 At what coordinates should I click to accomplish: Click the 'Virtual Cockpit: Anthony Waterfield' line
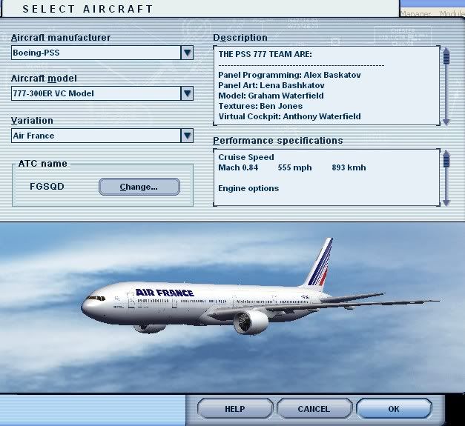tap(289, 116)
